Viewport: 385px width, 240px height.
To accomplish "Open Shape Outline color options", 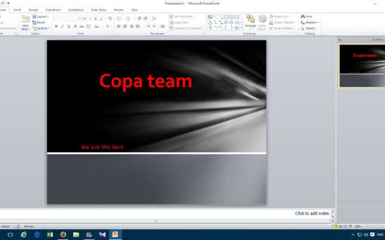I will 283,22.
